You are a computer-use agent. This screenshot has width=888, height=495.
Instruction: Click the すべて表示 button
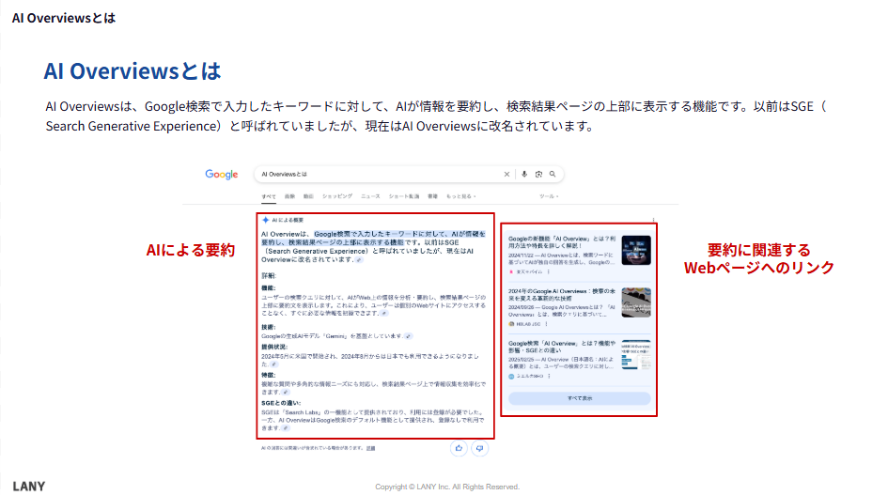tap(580, 398)
